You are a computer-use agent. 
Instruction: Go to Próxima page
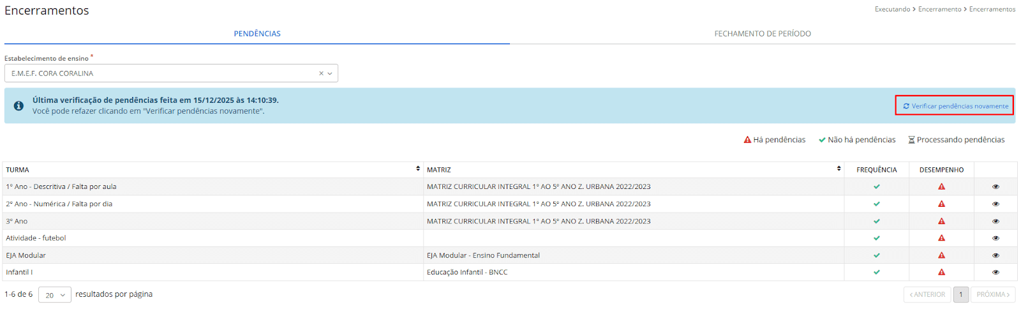[992, 295]
